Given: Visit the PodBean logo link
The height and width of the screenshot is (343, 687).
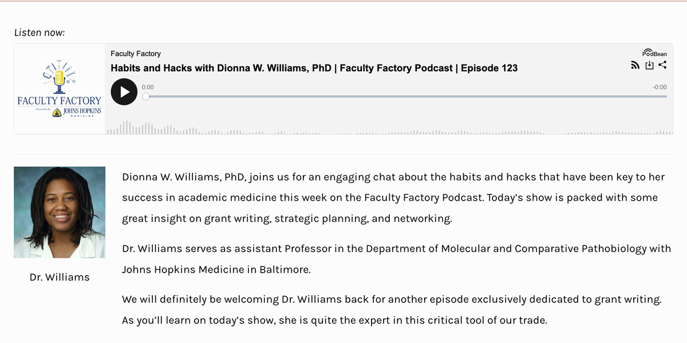Looking at the screenshot, I should [x=654, y=53].
